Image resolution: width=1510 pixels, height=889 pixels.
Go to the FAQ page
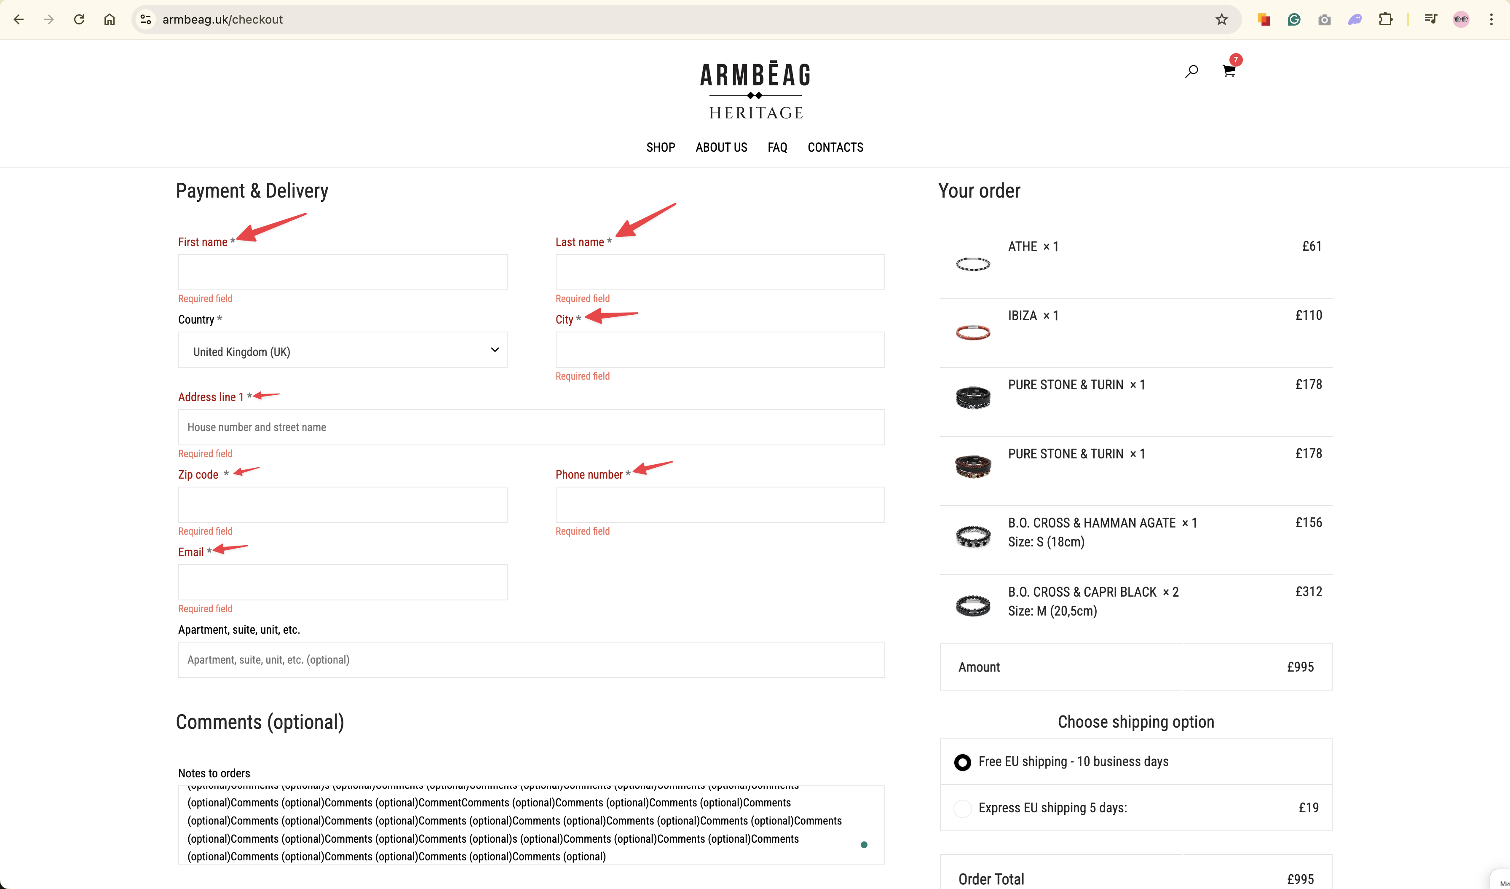coord(776,147)
